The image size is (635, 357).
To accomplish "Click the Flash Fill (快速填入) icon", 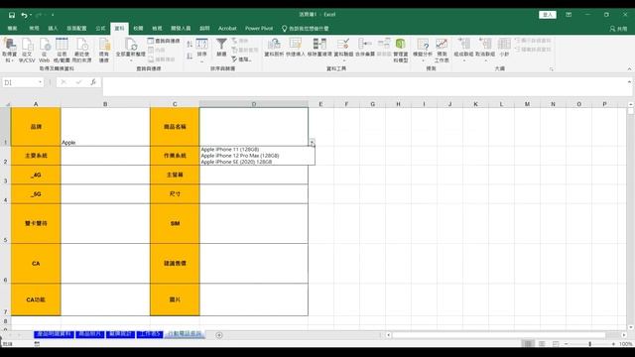I will (296, 48).
